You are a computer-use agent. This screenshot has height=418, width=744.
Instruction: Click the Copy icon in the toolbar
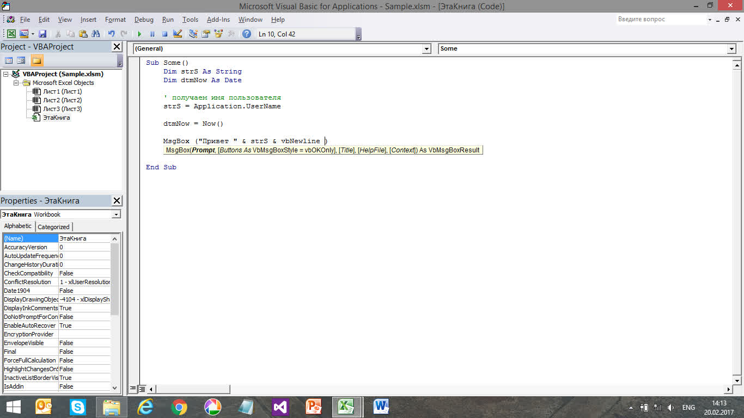point(71,34)
